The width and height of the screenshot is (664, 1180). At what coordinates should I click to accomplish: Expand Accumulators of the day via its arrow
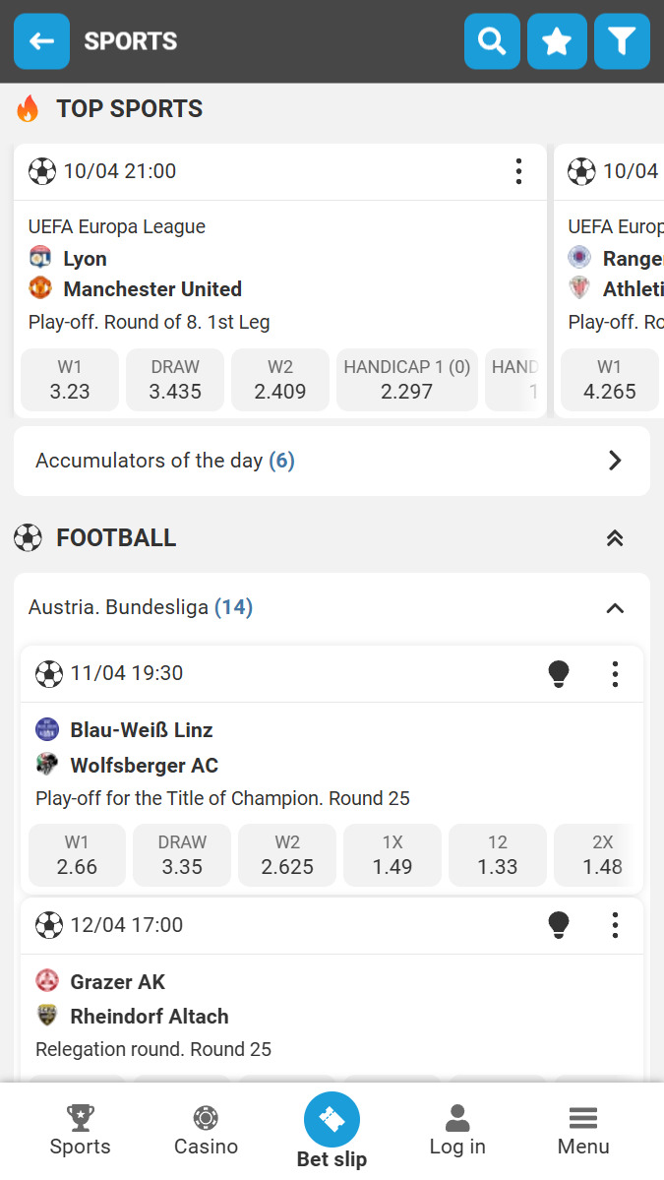(616, 460)
